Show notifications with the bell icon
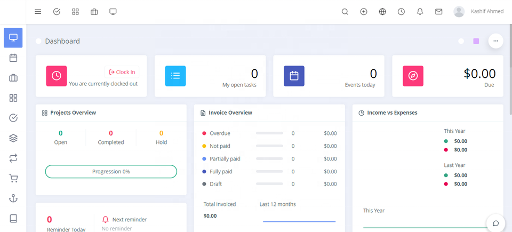 [x=420, y=12]
